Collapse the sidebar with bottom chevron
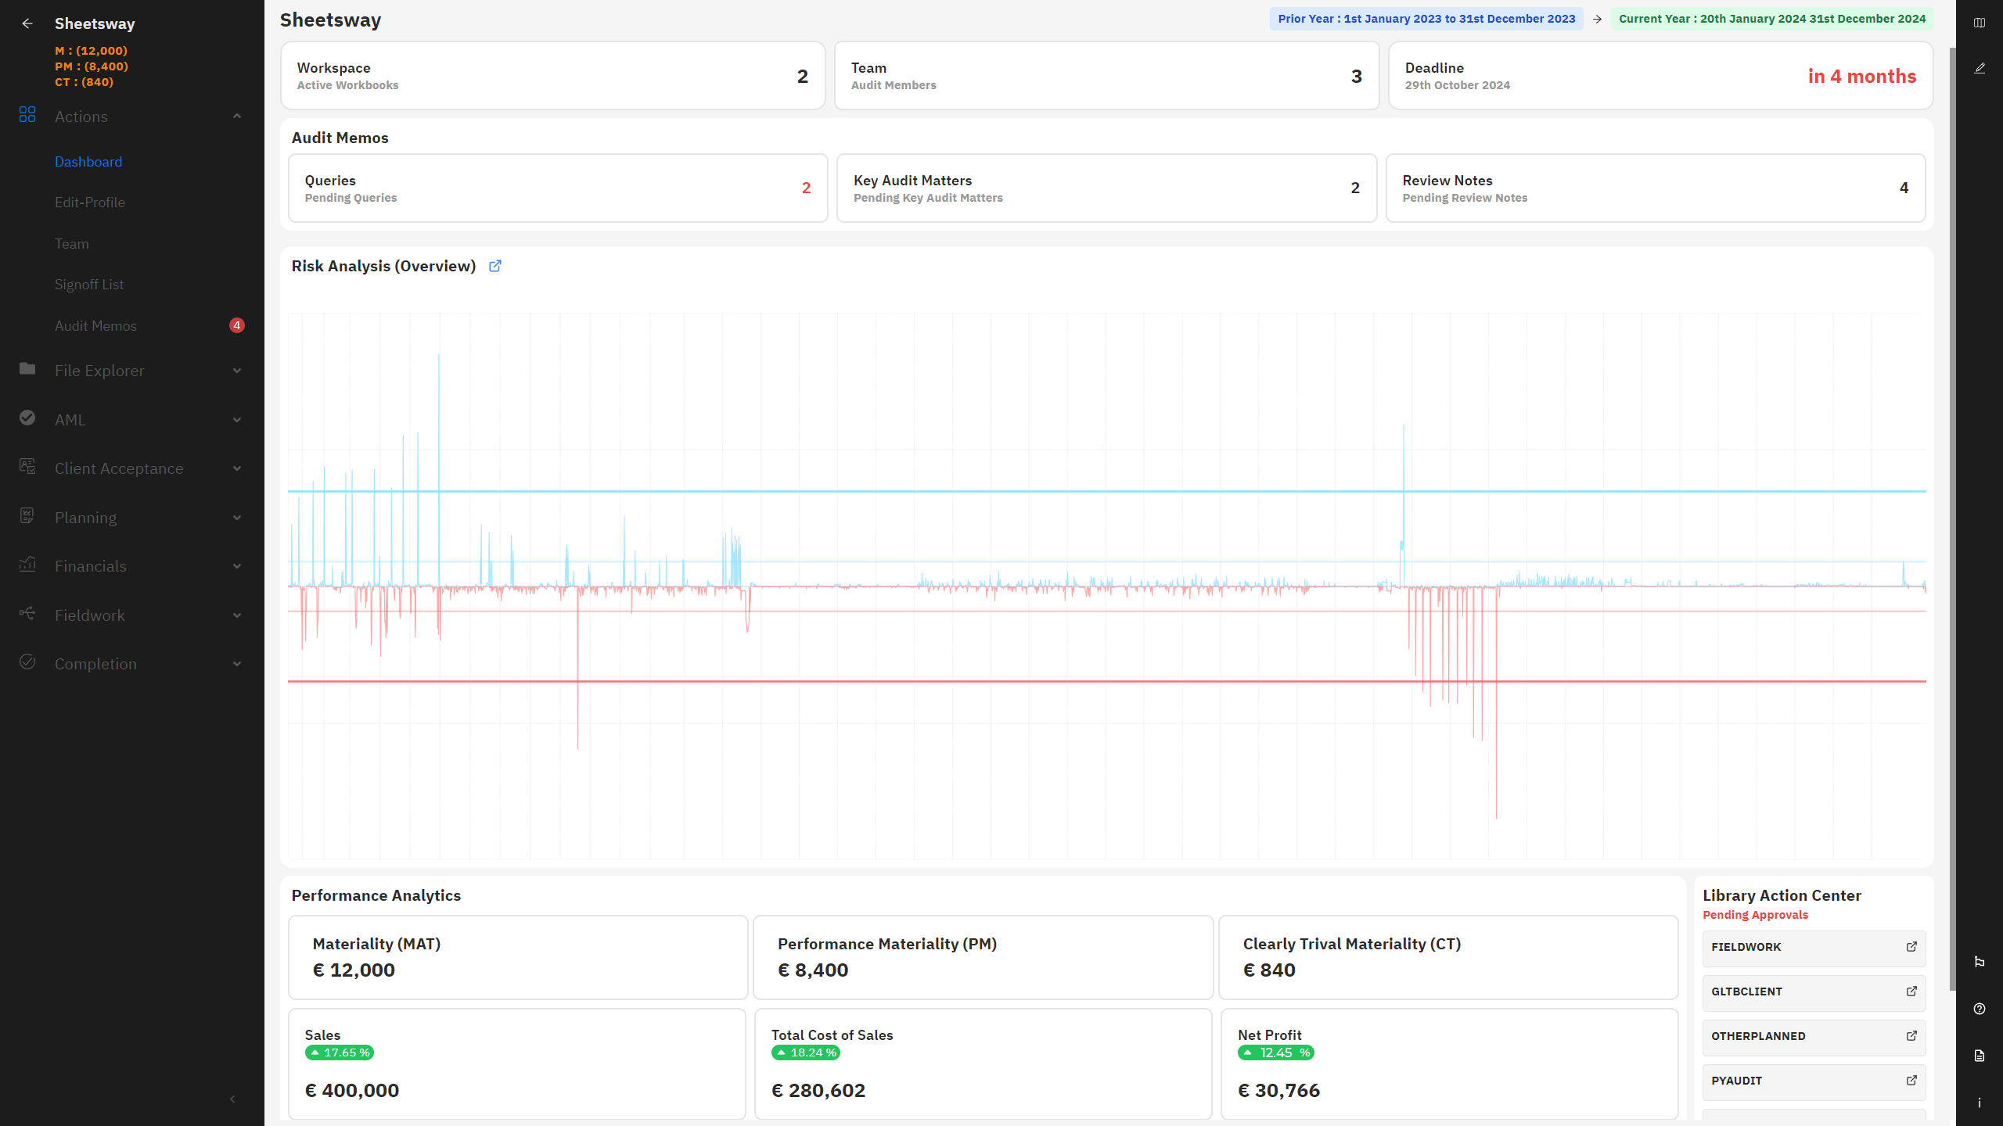Image resolution: width=2003 pixels, height=1126 pixels. 232,1099
